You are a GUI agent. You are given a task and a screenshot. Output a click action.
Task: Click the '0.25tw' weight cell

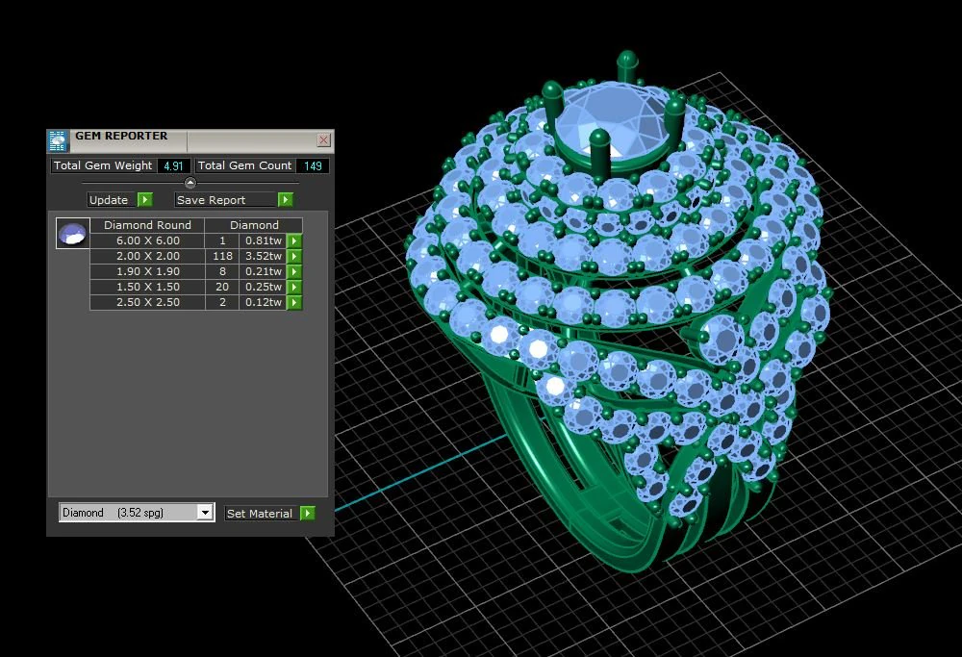pyautogui.click(x=264, y=287)
